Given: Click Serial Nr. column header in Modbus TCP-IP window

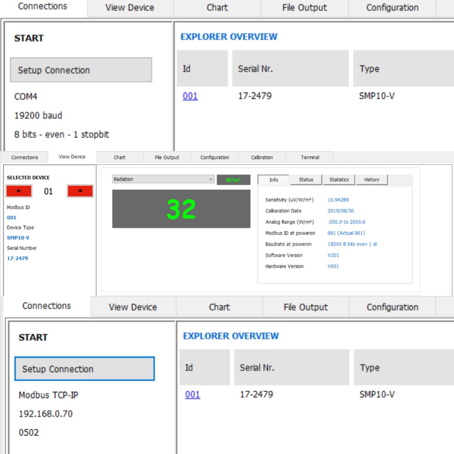Looking at the screenshot, I should [x=292, y=367].
